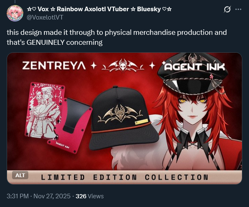Click the ZENTREYA logo text in banner
Viewport: 249px width, 207px height.
54,66
